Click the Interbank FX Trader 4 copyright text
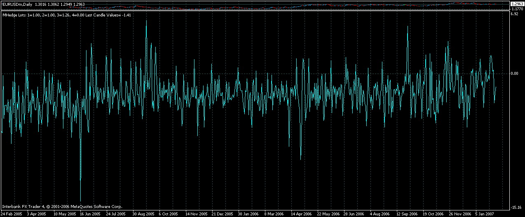This screenshot has height=217, width=525. (x=62, y=207)
